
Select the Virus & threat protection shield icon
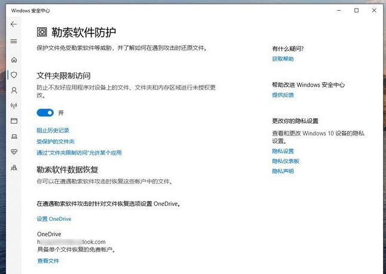(14, 75)
